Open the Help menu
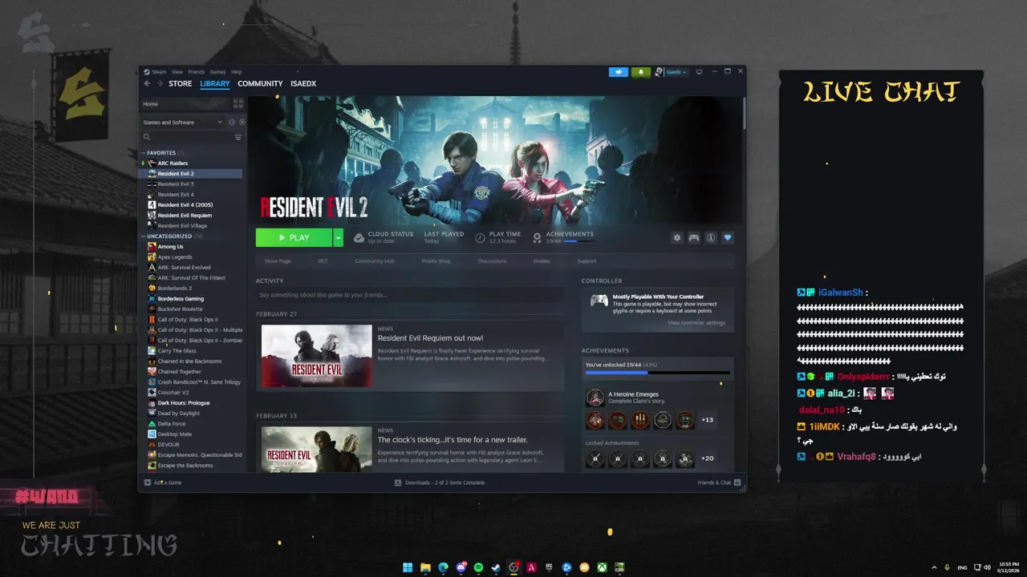Image resolution: width=1027 pixels, height=577 pixels. 237,72
